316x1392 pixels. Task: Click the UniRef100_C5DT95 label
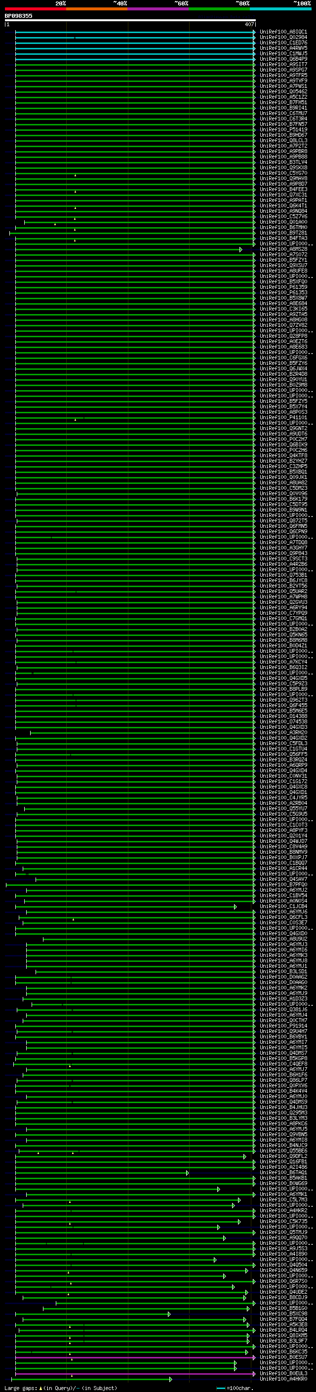point(283,504)
